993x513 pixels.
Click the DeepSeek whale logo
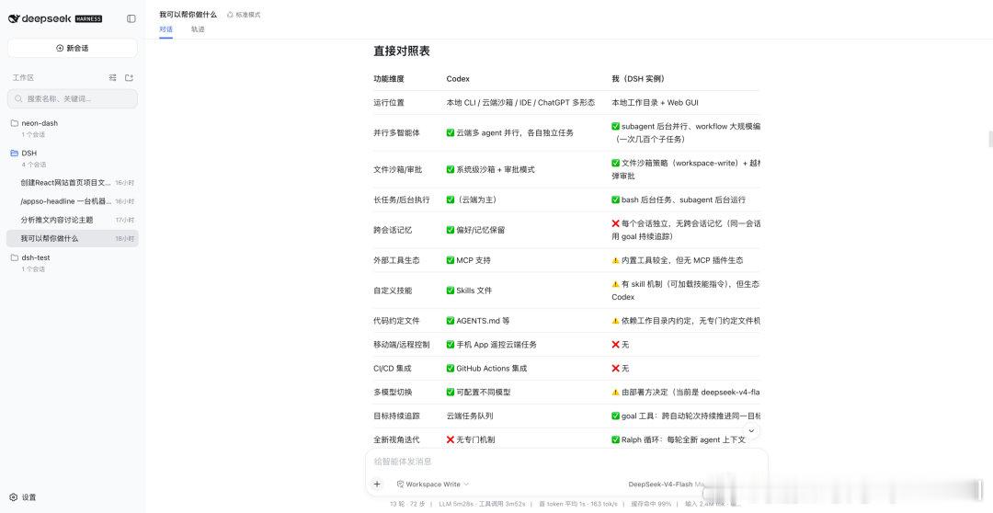[14, 18]
